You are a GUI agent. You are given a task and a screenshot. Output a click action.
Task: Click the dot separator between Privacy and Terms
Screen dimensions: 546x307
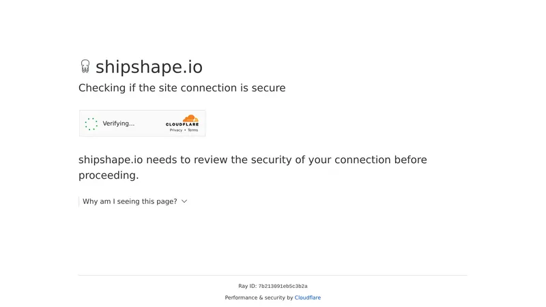click(x=185, y=130)
